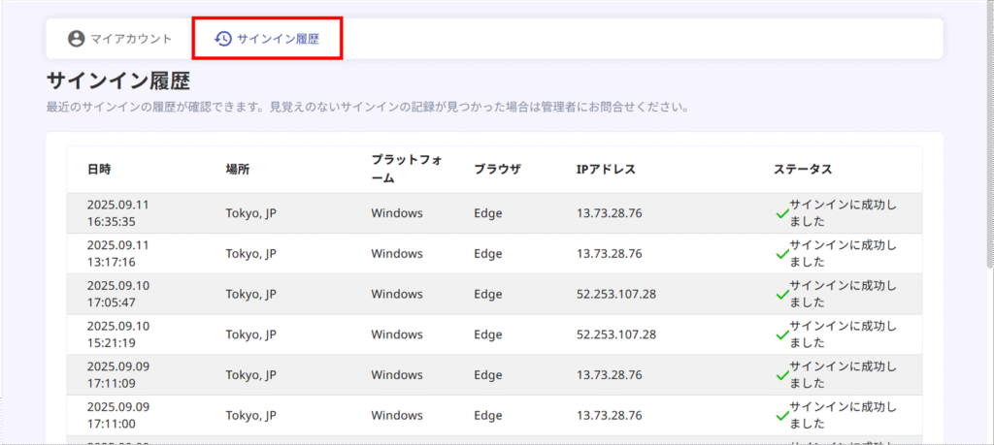Click Tokyo, JP in the 2025.09.09 17:11:09 row
Image resolution: width=994 pixels, height=445 pixels.
pyautogui.click(x=251, y=375)
